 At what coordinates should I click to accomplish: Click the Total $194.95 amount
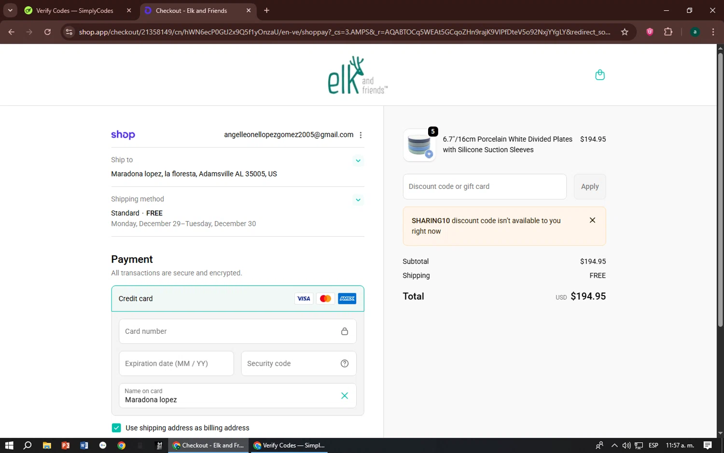tap(588, 296)
